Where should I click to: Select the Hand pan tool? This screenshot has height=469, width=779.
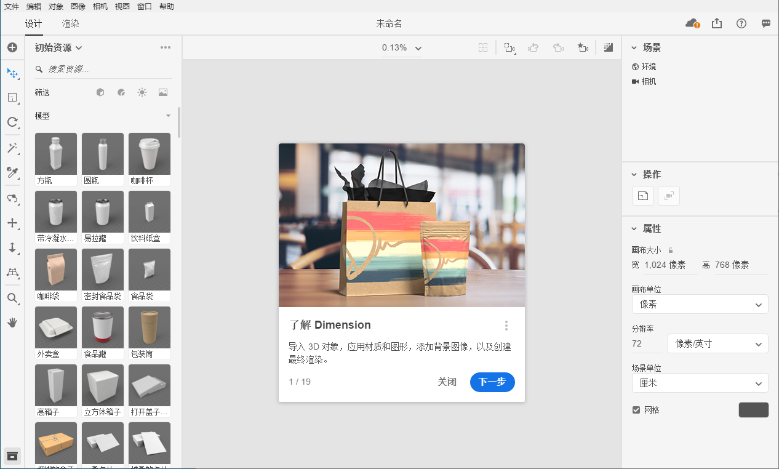pyautogui.click(x=12, y=323)
